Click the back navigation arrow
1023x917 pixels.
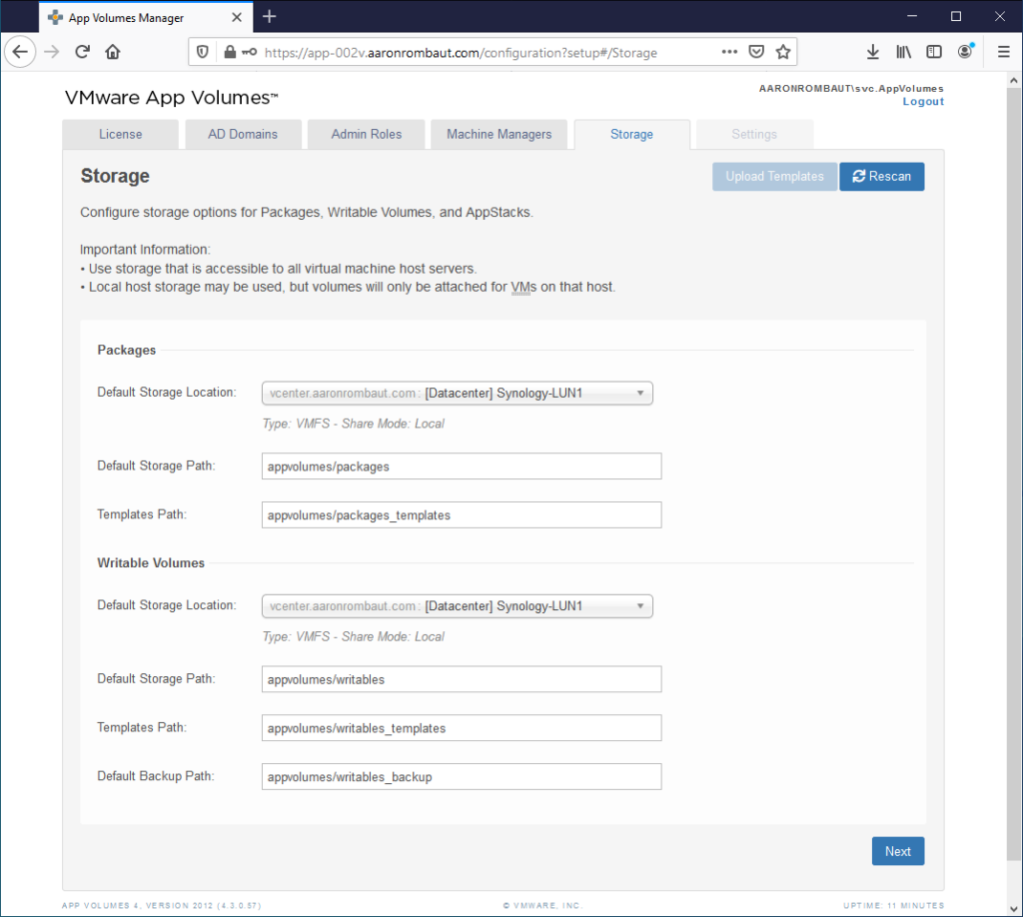click(21, 52)
